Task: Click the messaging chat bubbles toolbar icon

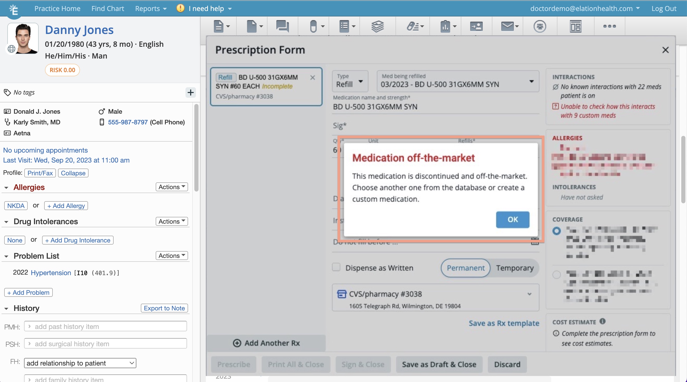Action: pos(282,26)
